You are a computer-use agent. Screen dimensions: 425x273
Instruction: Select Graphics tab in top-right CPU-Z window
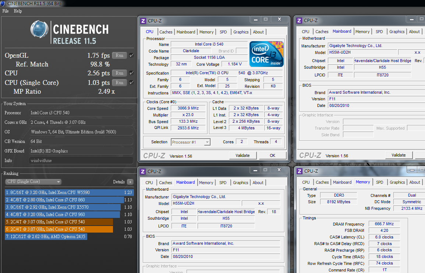397,32
